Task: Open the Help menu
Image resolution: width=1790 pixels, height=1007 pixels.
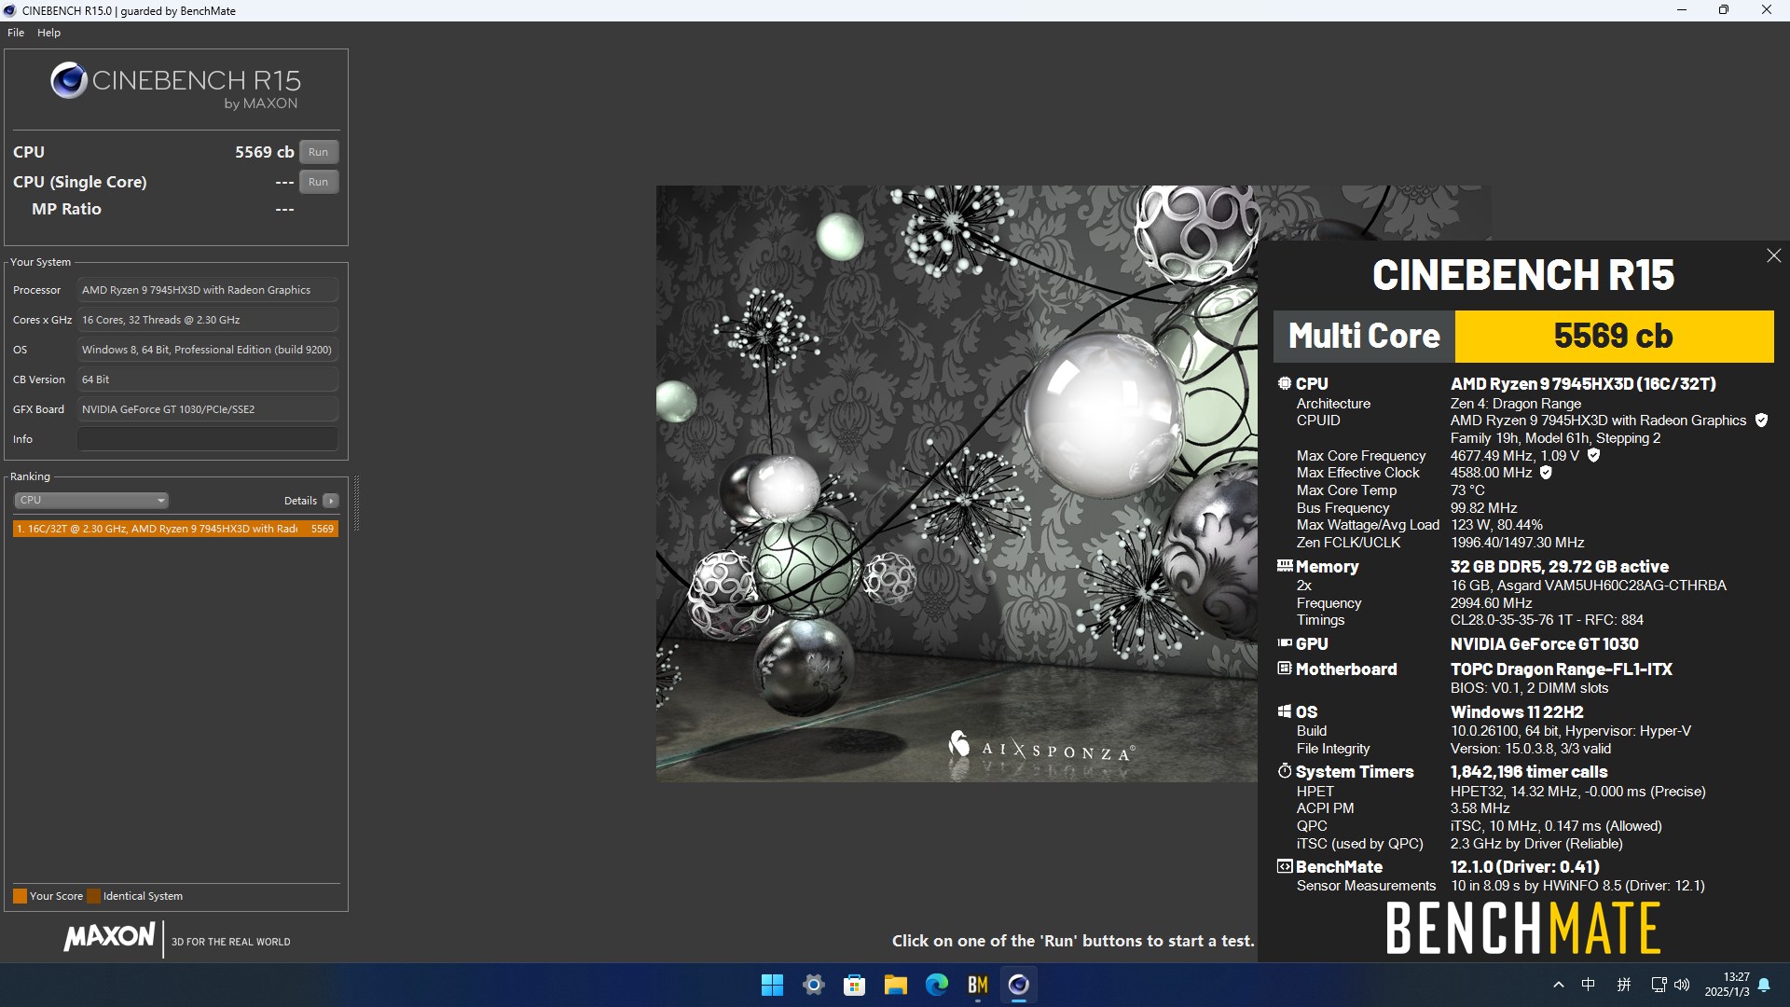Action: 48,33
